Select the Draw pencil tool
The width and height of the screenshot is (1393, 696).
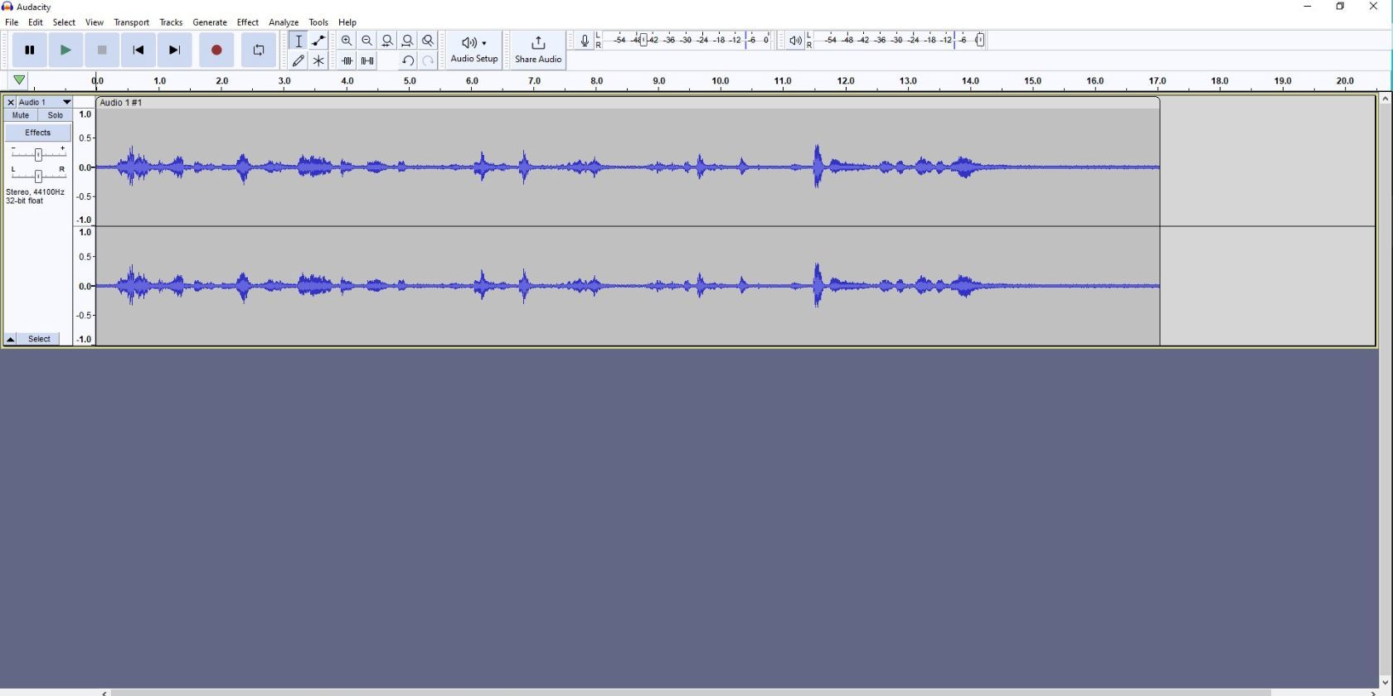pos(298,60)
